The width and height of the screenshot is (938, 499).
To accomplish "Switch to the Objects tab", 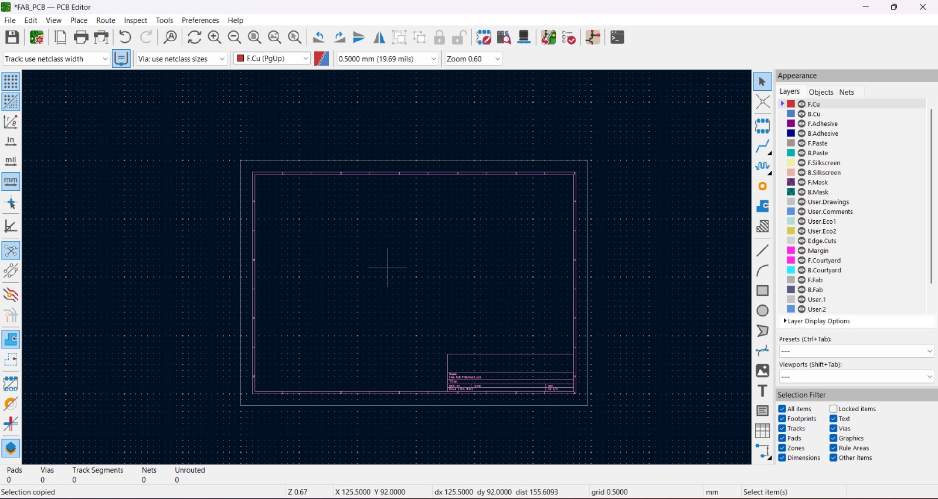I will coord(821,92).
